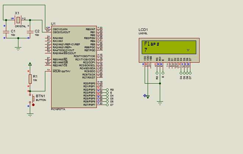Click the LM016L part label
Viewport: 243px width, 154px height.
pyautogui.click(x=143, y=34)
